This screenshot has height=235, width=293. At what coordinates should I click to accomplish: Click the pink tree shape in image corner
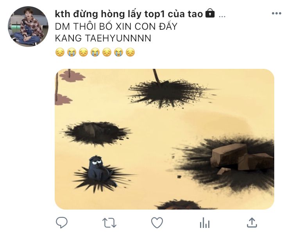(x=72, y=75)
